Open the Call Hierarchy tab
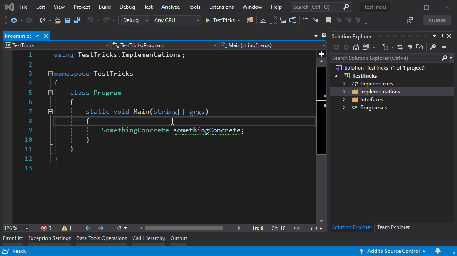Image resolution: width=457 pixels, height=256 pixels. coord(149,238)
